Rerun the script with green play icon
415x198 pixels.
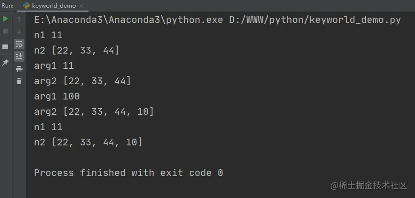coord(5,19)
